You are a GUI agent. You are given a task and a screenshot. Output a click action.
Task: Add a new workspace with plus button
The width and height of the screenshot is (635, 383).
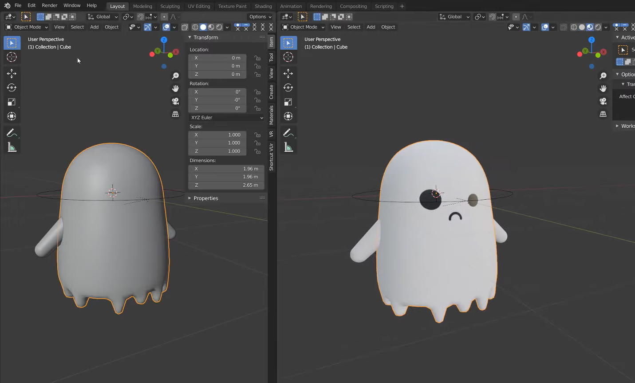pyautogui.click(x=402, y=6)
